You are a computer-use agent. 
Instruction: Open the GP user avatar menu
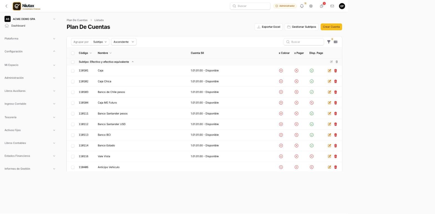click(342, 6)
